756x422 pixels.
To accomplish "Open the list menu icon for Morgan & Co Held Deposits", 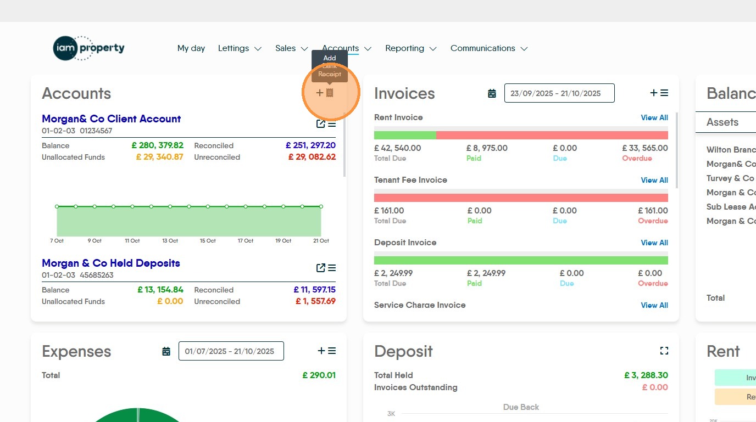I will (332, 268).
